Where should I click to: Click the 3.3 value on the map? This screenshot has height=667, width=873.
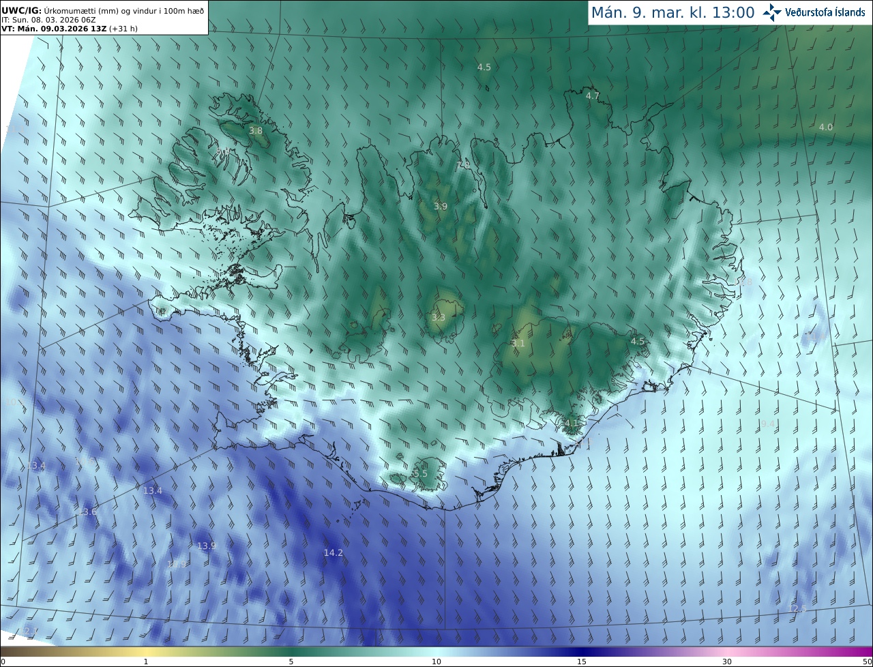(x=439, y=318)
